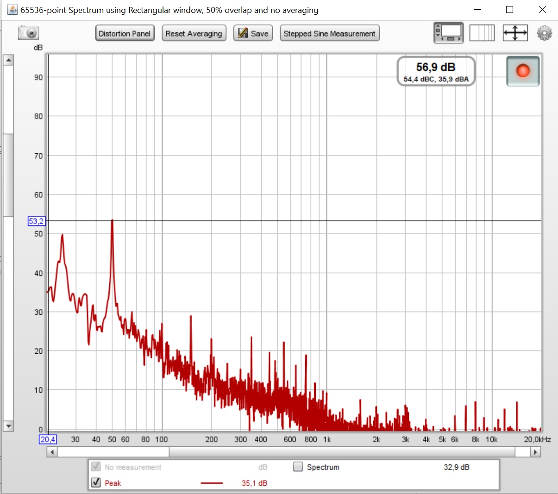This screenshot has width=558, height=494.
Task: Click horizontal scrollbar right arrow
Action: click(536, 452)
